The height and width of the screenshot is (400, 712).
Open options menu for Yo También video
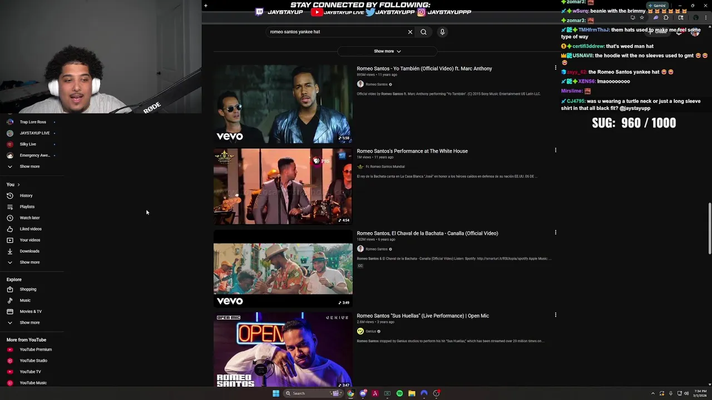point(555,68)
